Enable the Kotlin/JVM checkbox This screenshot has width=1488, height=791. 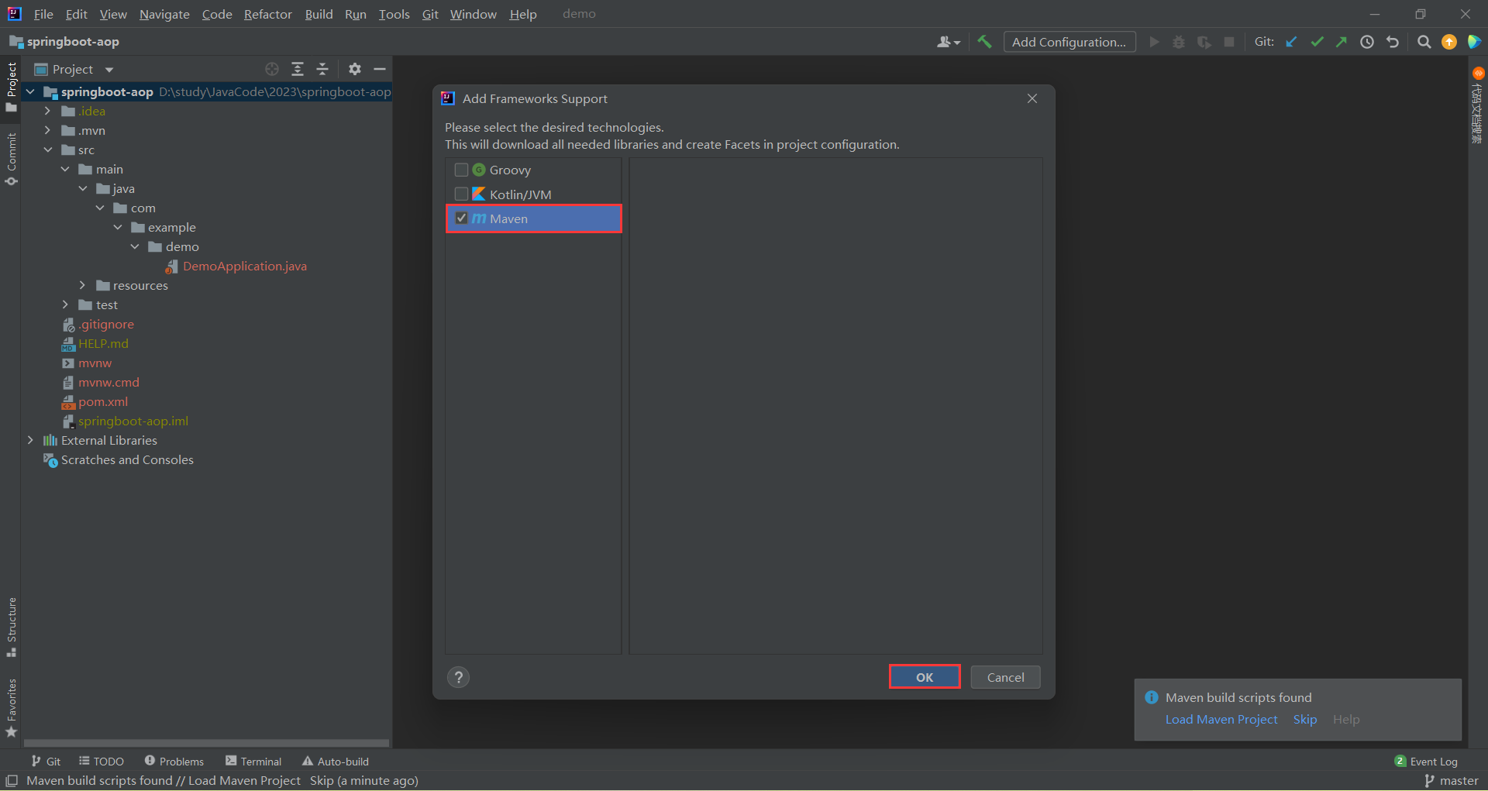[461, 194]
